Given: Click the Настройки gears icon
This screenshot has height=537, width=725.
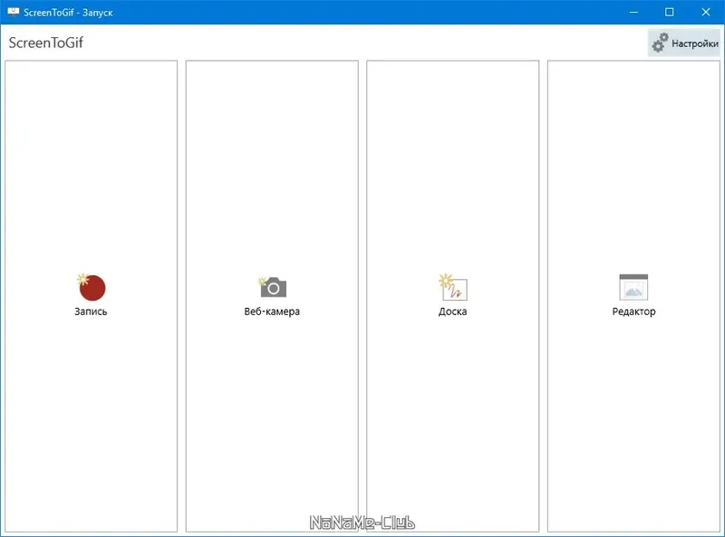Looking at the screenshot, I should [x=660, y=43].
